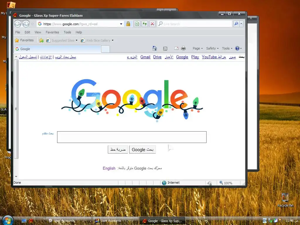Click the green shield tray icon

(270, 221)
